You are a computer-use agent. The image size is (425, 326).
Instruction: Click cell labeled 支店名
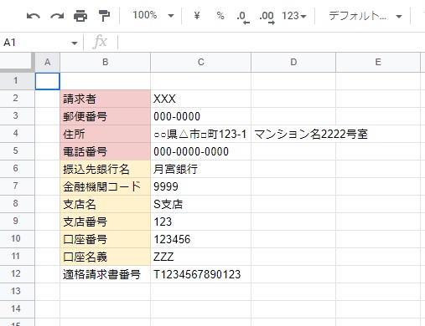[x=105, y=204]
